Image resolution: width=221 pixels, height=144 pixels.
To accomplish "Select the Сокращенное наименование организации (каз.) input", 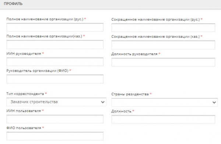I will 163,45.
